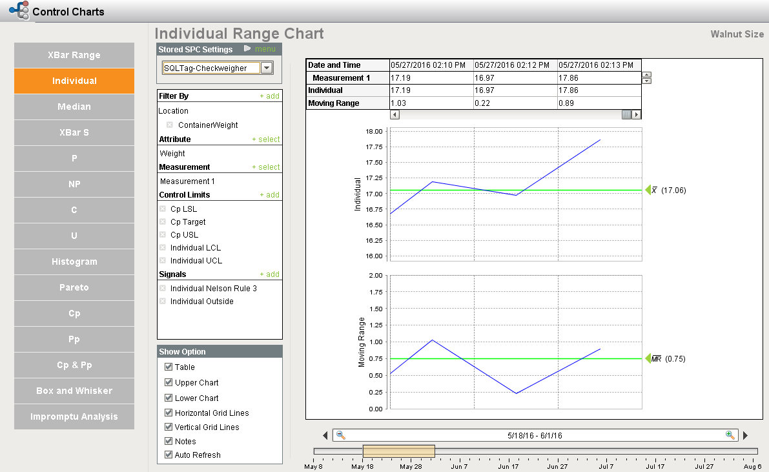This screenshot has height=472, width=769.
Task: Click the left arrow for previous date range
Action: click(x=325, y=436)
